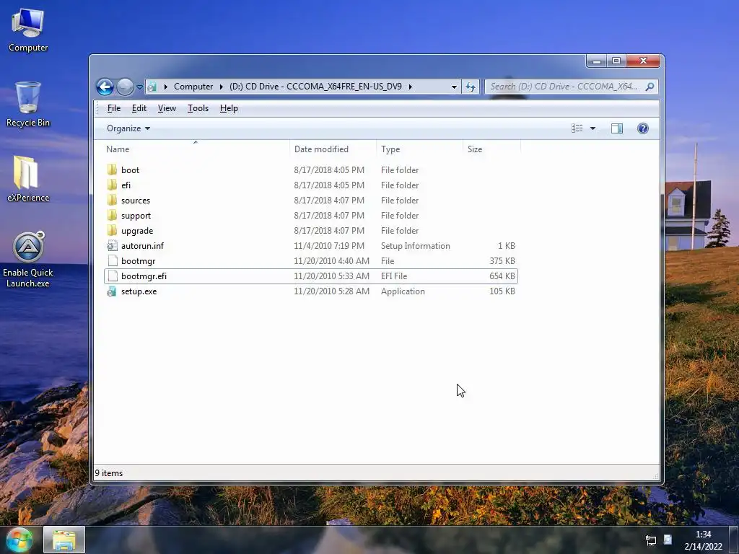Select the bootmgr file icon
The image size is (739, 554).
click(112, 261)
